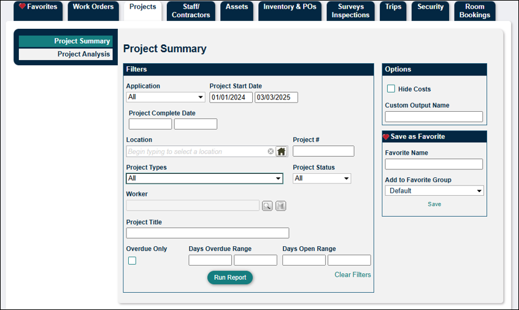Open the Project Status dropdown

coord(321,179)
